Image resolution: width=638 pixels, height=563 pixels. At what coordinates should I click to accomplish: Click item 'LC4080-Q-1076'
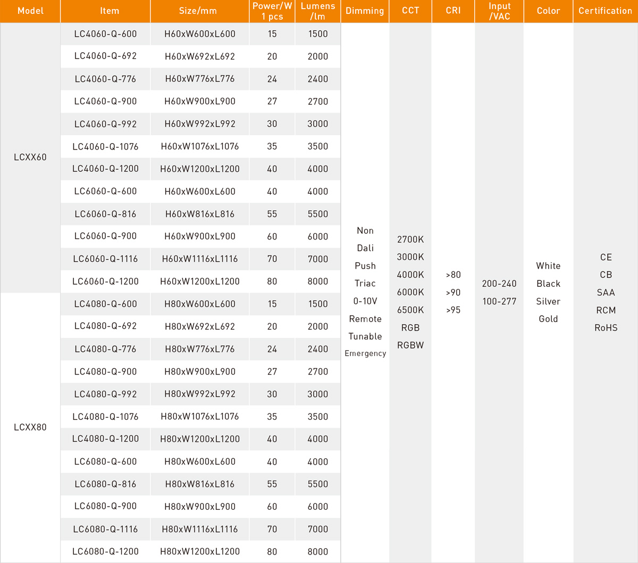click(x=106, y=417)
